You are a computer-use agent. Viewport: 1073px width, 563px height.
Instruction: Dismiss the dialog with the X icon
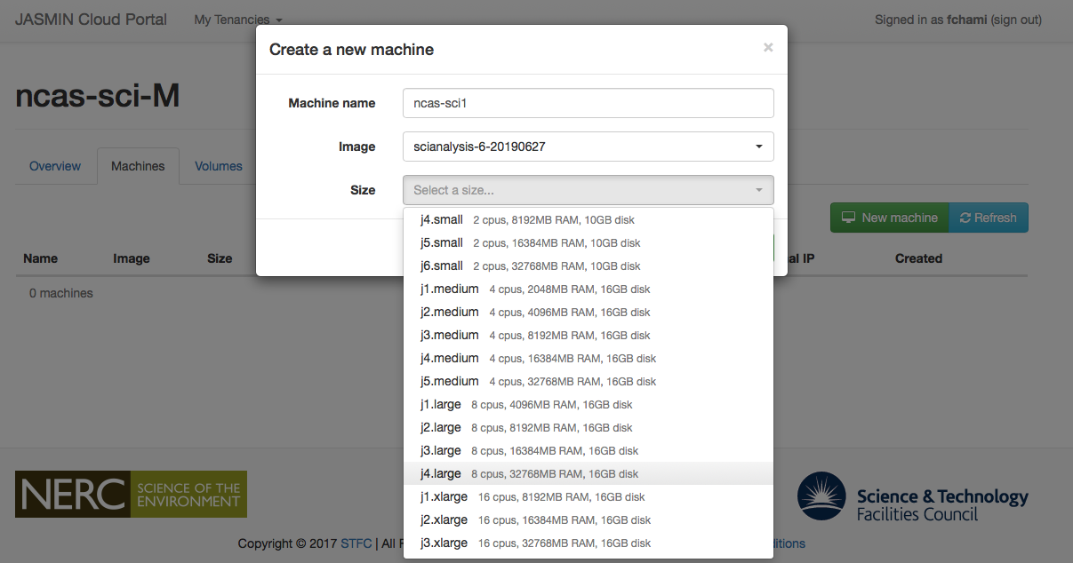(x=768, y=47)
